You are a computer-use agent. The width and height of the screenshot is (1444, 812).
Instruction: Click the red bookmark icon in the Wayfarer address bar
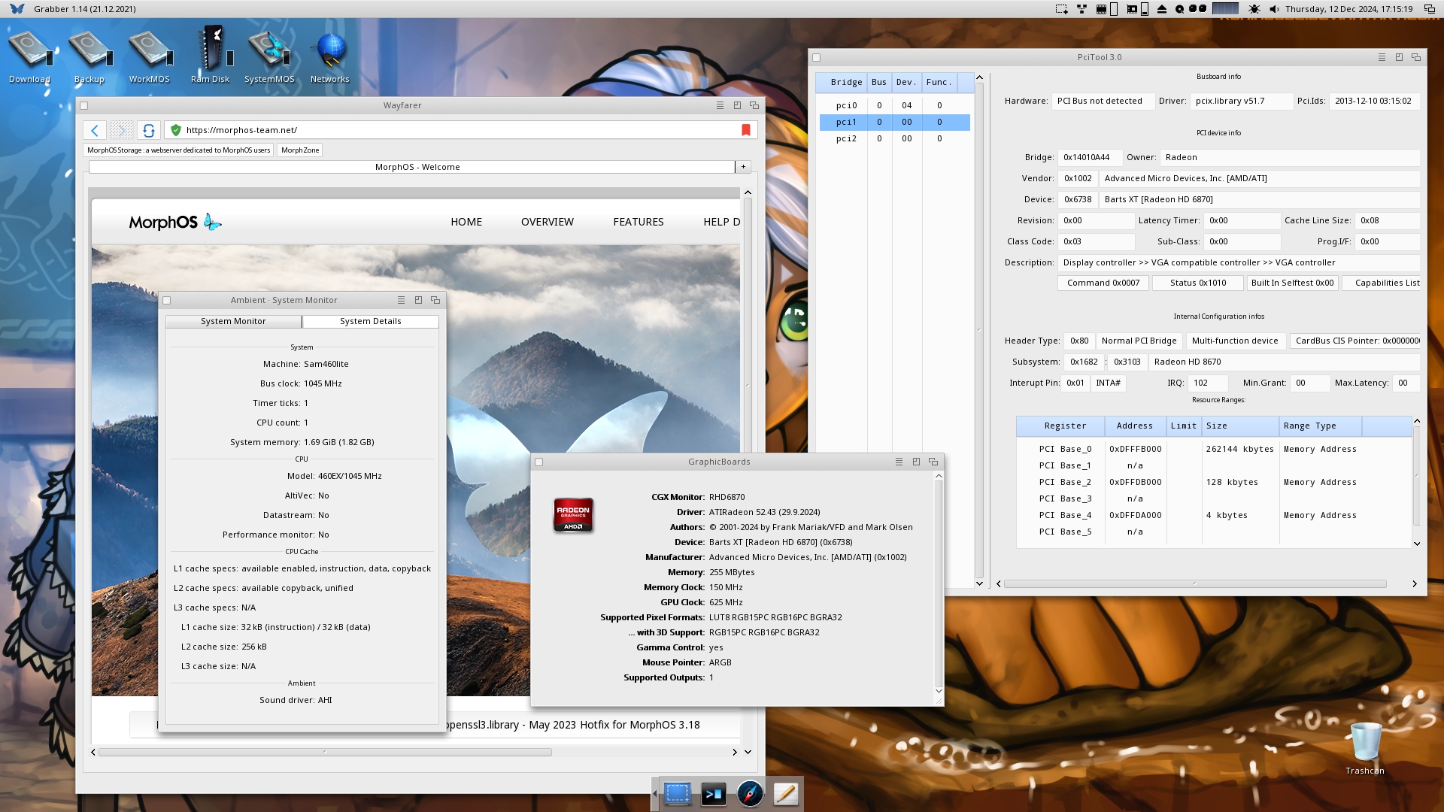click(x=746, y=130)
